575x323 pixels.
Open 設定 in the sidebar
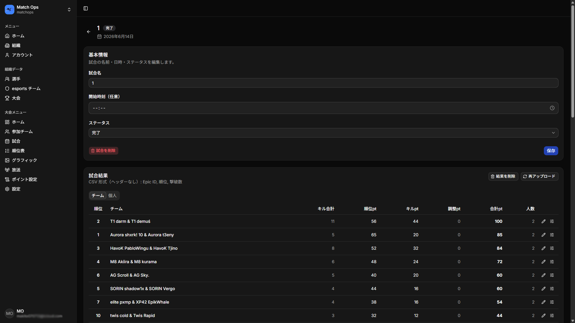[38, 189]
